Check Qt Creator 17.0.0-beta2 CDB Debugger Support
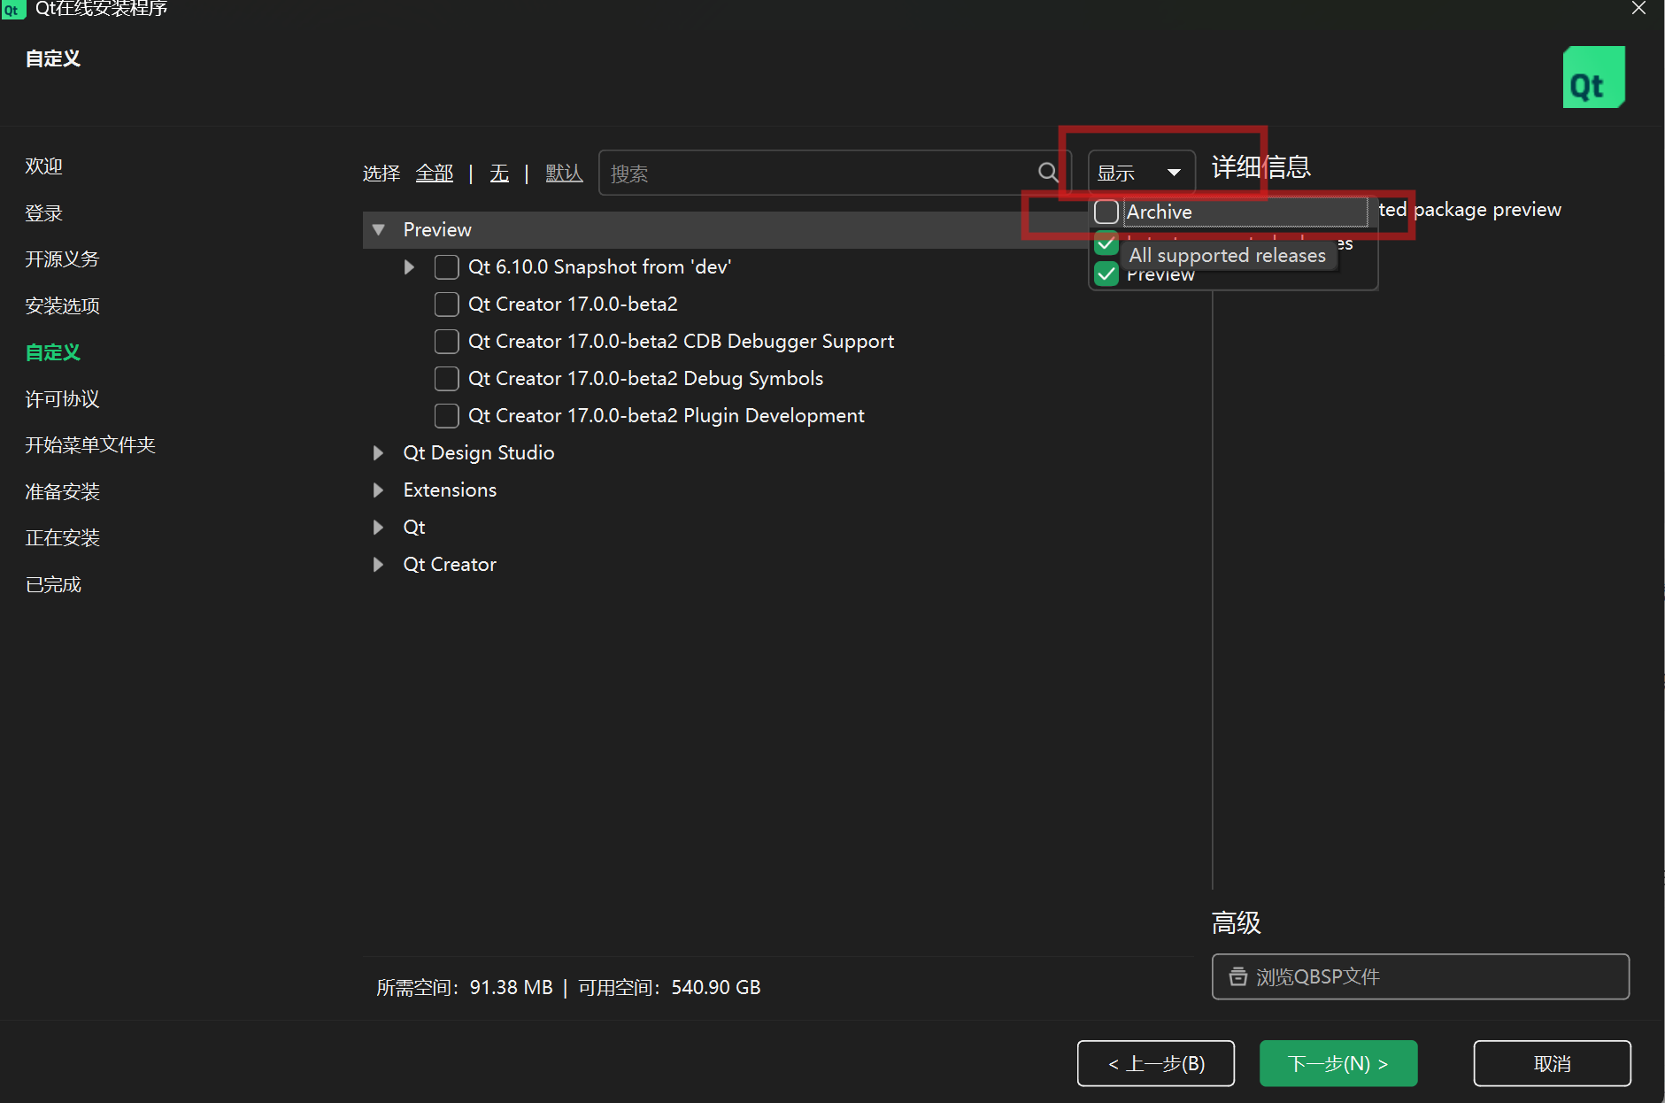The image size is (1665, 1103). coord(447,341)
